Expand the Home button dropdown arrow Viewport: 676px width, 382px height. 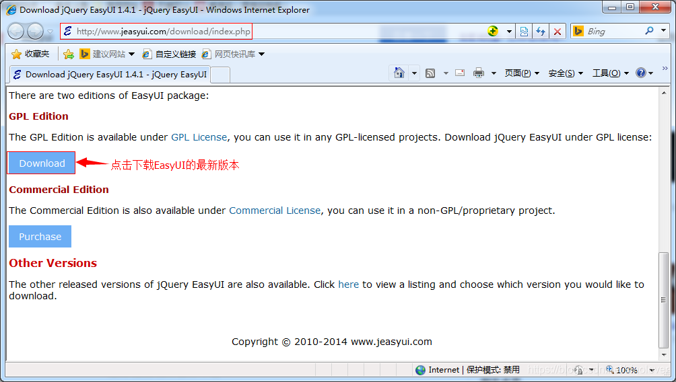(x=414, y=73)
